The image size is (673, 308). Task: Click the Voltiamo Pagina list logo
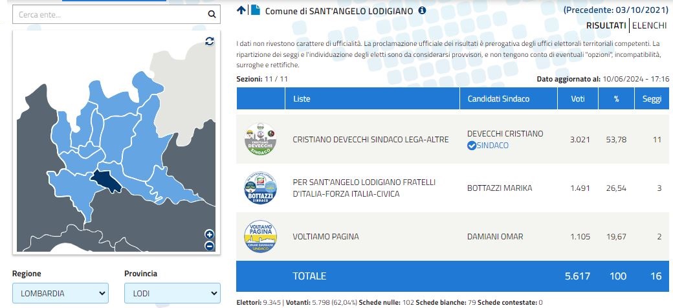pyautogui.click(x=261, y=236)
